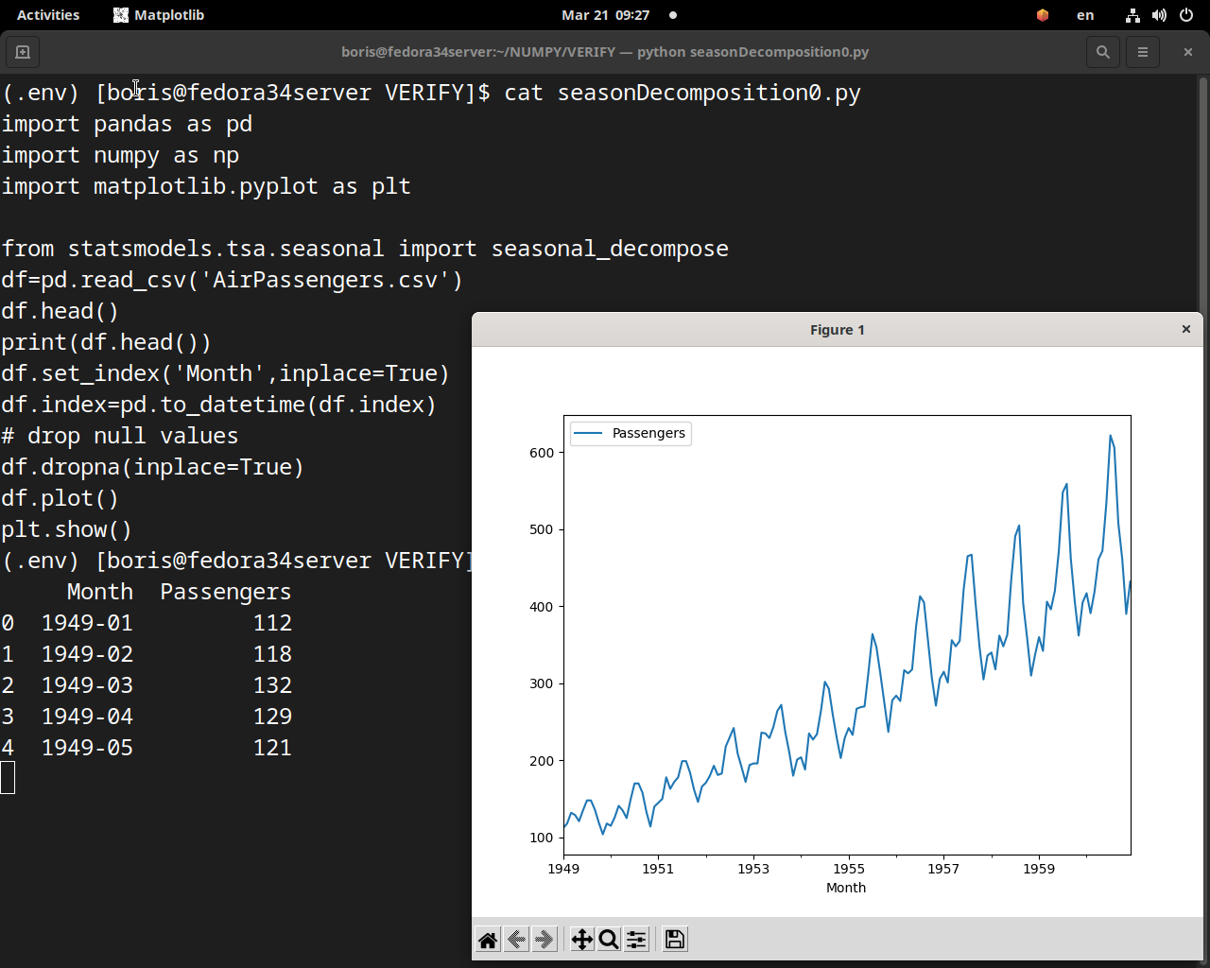Click the 100 y-axis tick label
The width and height of the screenshot is (1210, 968).
pos(542,838)
